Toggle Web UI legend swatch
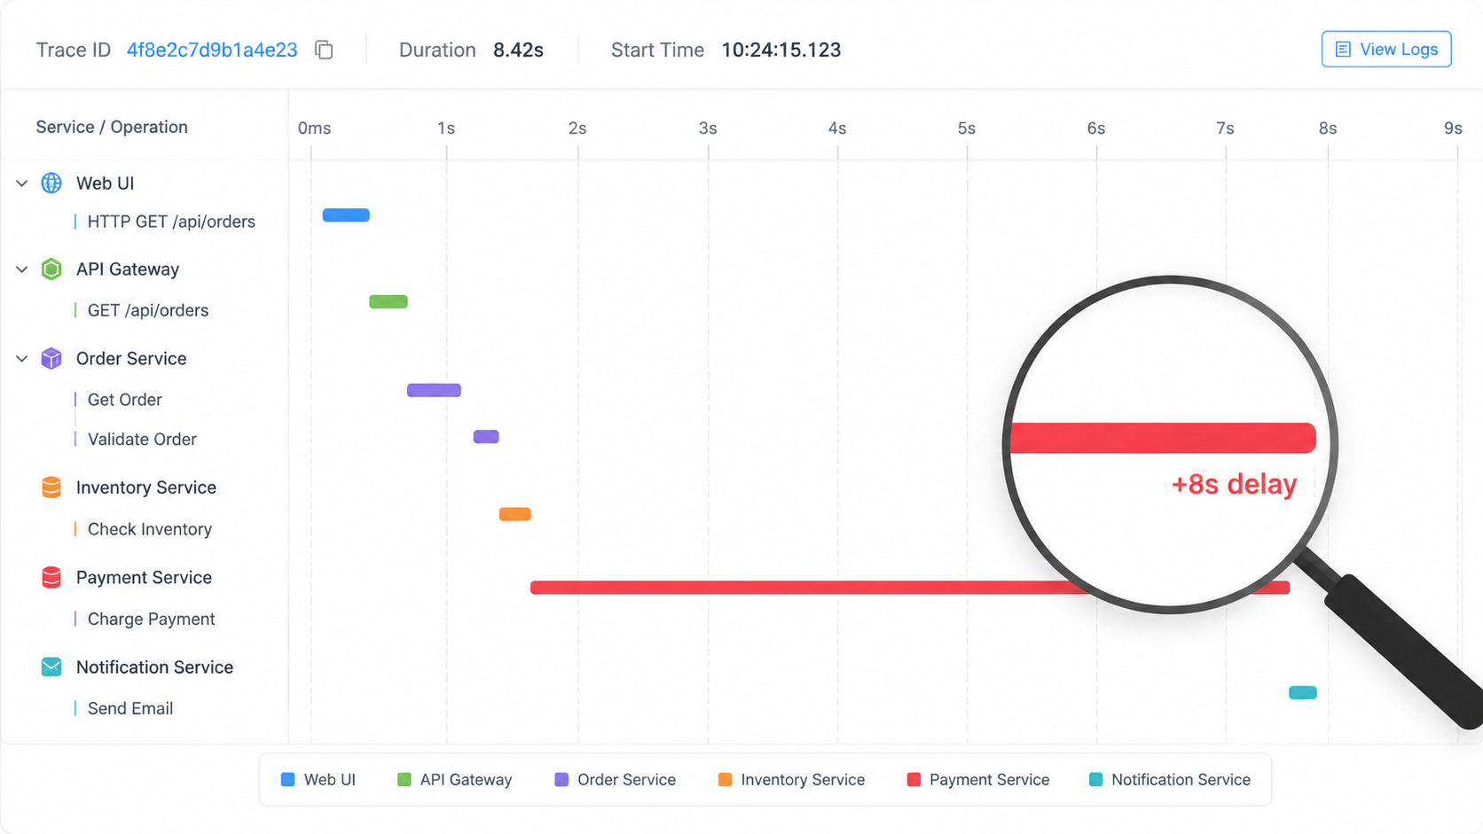The width and height of the screenshot is (1483, 834). pyautogui.click(x=287, y=780)
